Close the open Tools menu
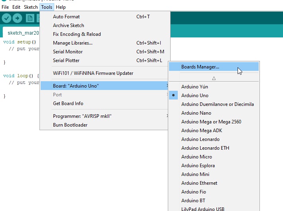This screenshot has width=283, height=211. pos(47,7)
